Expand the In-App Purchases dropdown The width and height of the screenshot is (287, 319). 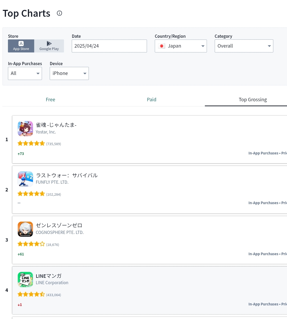[x=25, y=73]
